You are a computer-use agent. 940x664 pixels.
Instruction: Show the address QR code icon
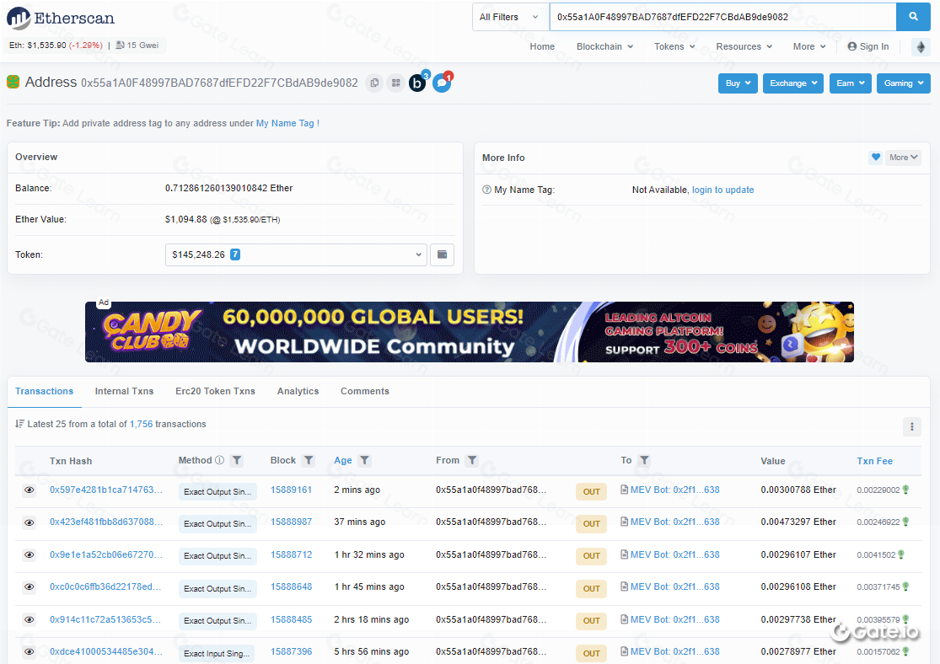coord(395,83)
